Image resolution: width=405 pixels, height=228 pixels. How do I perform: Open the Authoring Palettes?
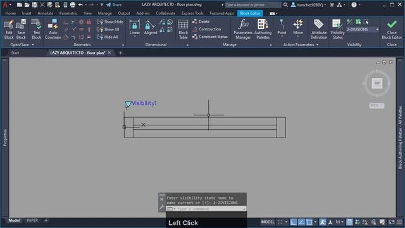(x=263, y=30)
